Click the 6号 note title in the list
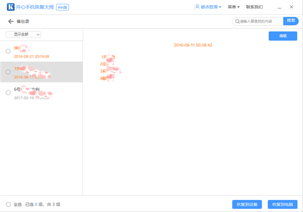The width and height of the screenshot is (303, 212). point(27,89)
